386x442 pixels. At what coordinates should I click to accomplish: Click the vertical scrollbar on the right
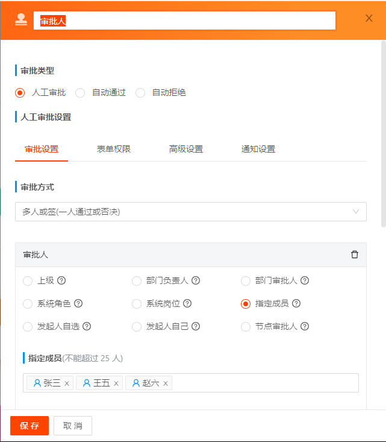point(383,133)
